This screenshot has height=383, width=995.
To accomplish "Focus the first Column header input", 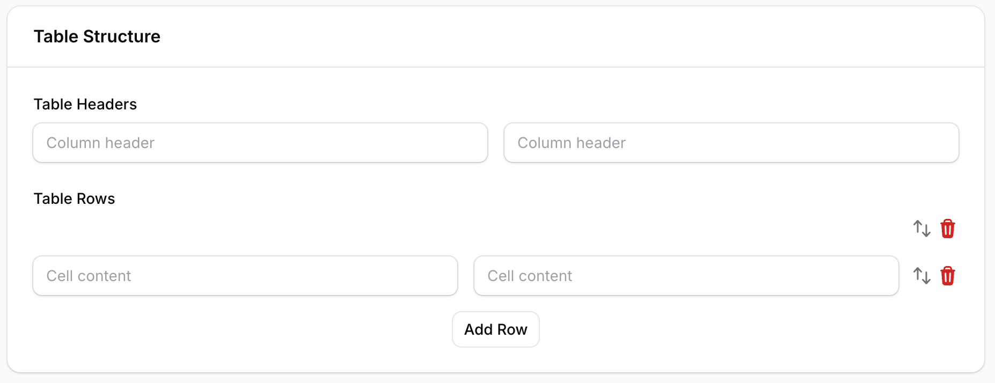I will point(260,143).
